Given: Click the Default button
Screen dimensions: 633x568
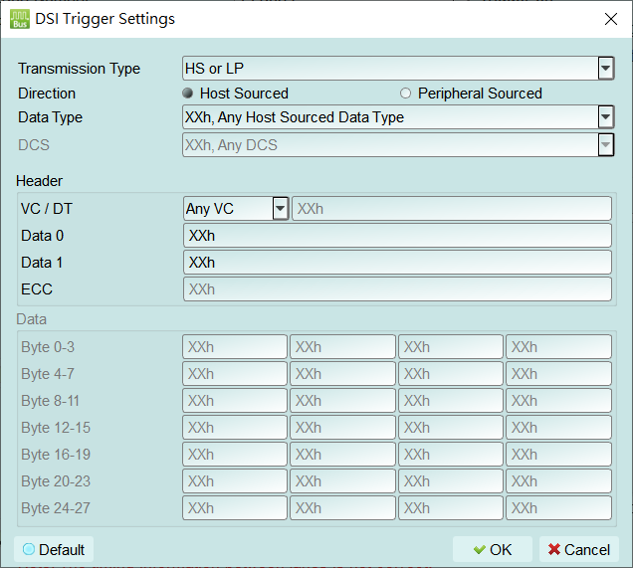Looking at the screenshot, I should pyautogui.click(x=54, y=549).
